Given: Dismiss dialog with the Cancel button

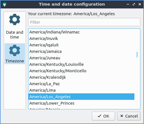Looking at the screenshot, I should [x=129, y=116].
